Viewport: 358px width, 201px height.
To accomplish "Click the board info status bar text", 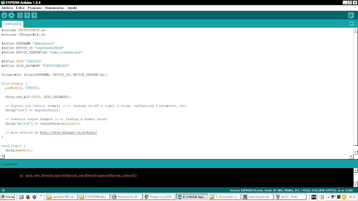I will click(291, 190).
